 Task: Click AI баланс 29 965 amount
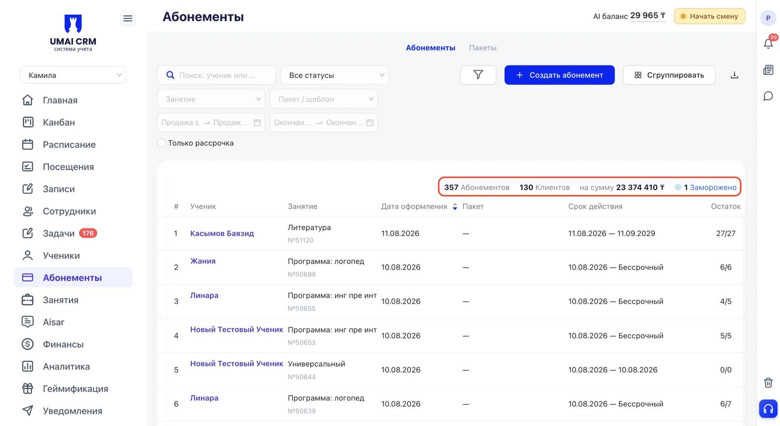point(648,16)
